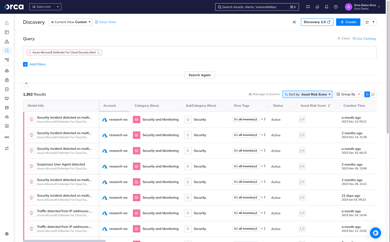Click Use Catalog link

coord(364,39)
